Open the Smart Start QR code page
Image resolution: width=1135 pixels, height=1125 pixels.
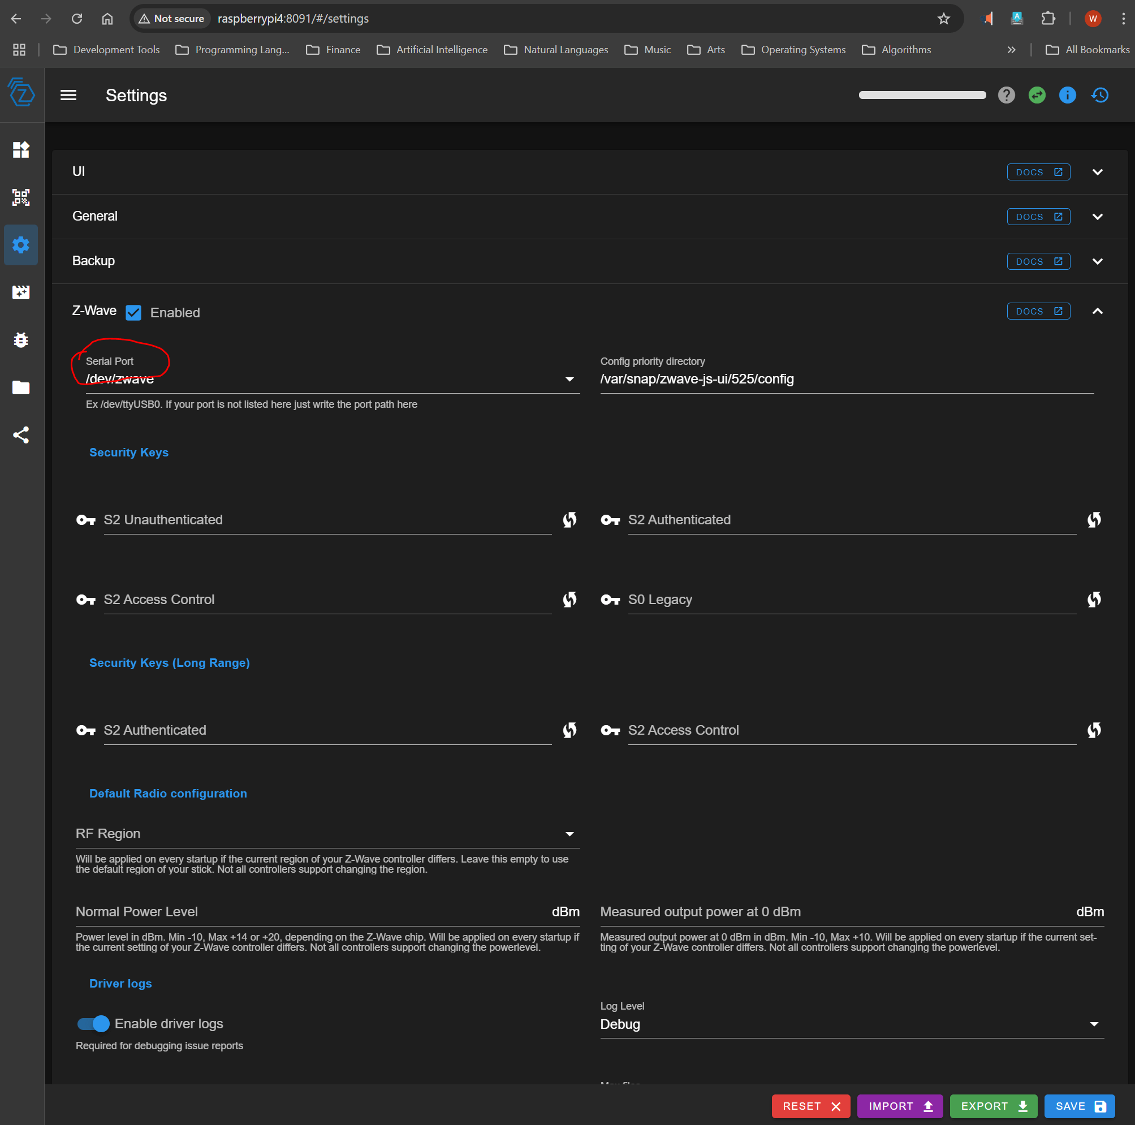(x=21, y=197)
